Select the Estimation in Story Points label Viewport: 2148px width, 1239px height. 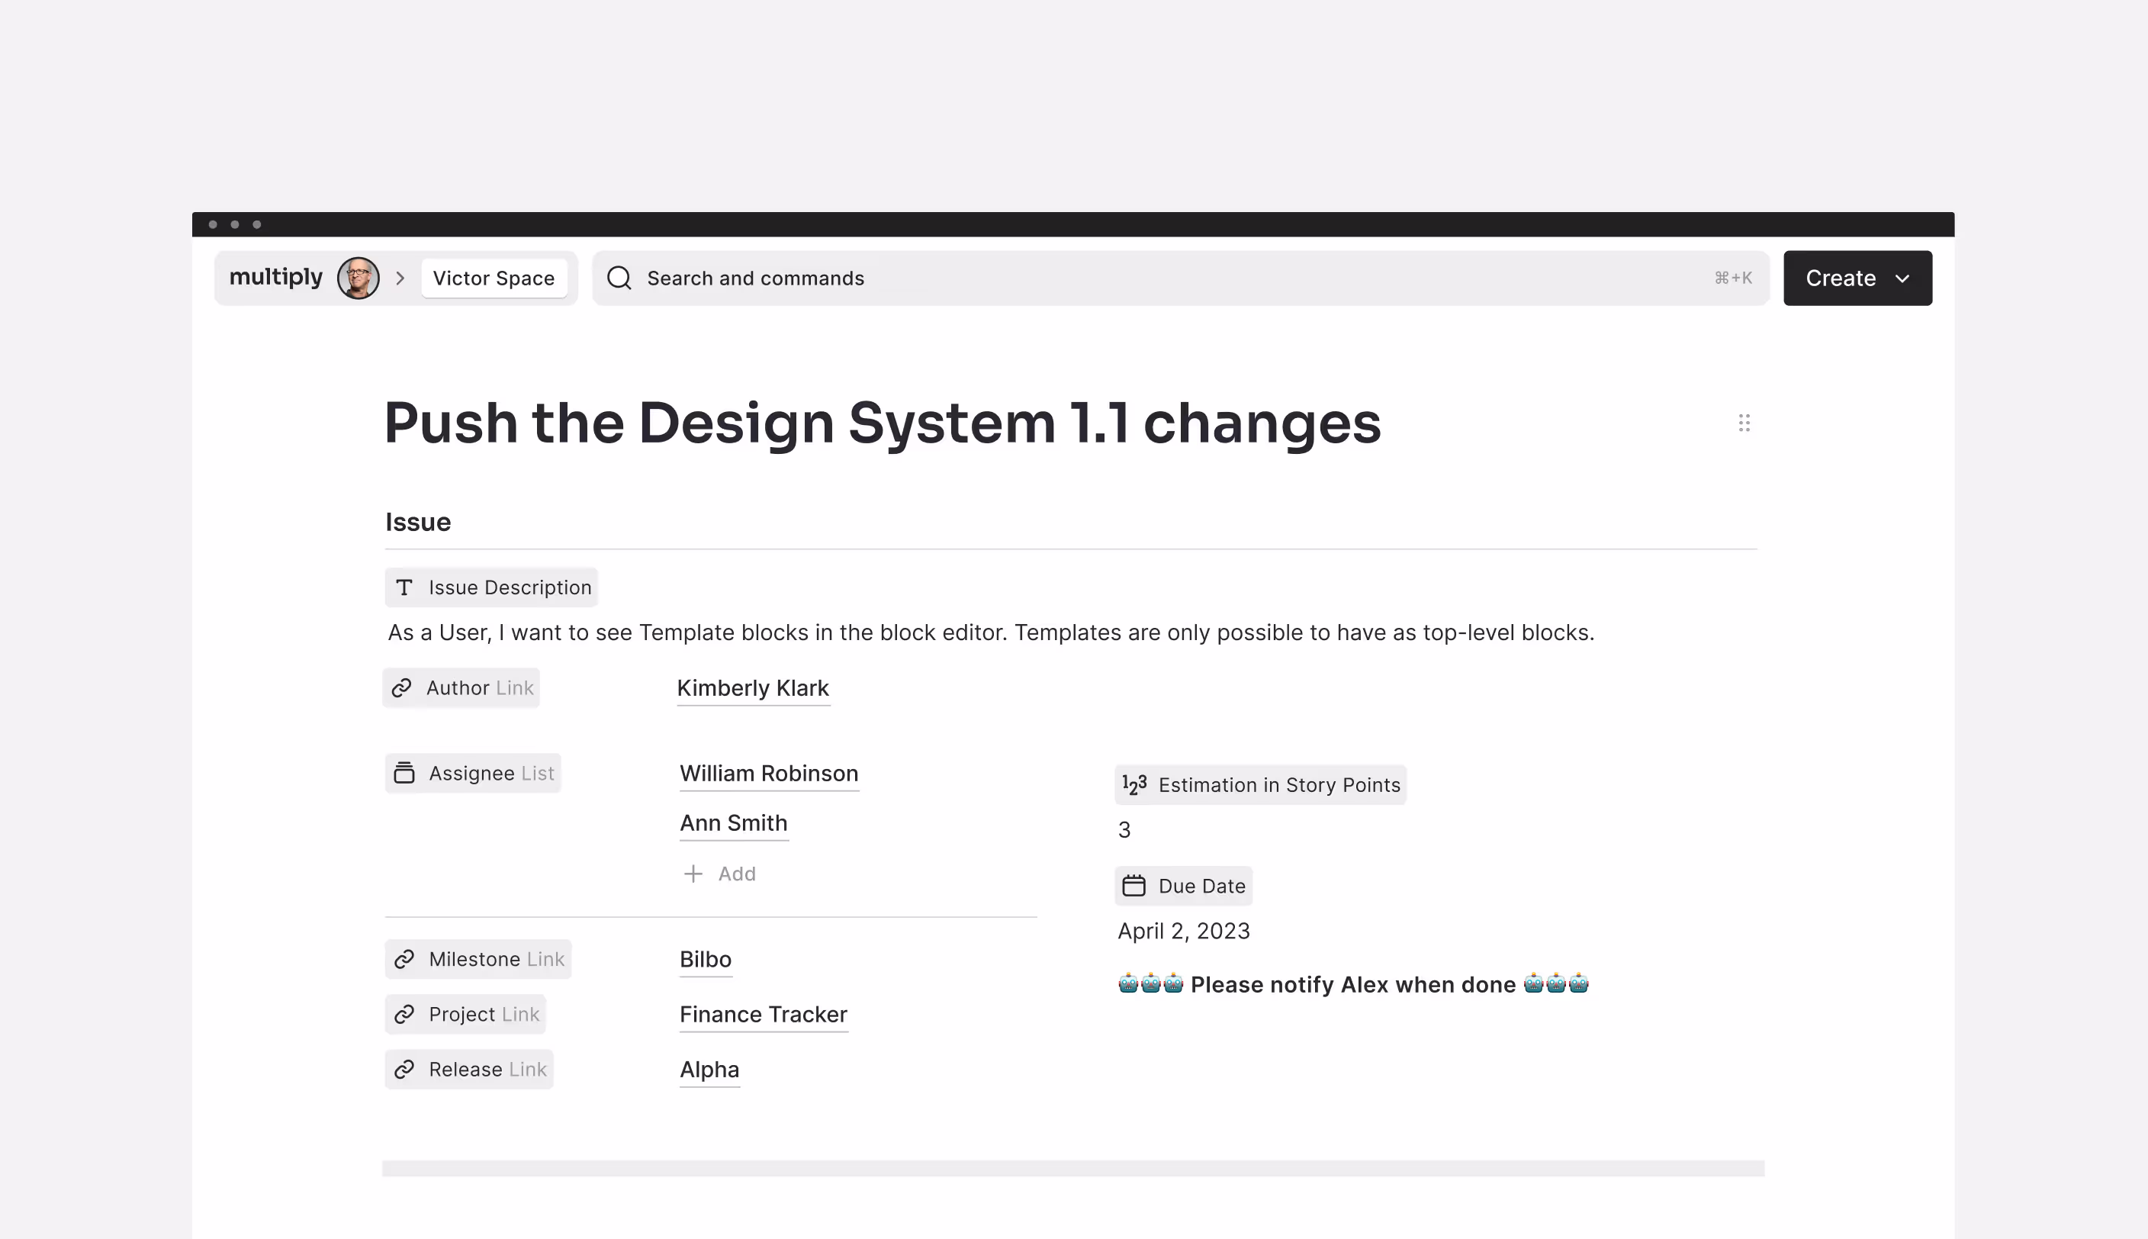(x=1261, y=784)
